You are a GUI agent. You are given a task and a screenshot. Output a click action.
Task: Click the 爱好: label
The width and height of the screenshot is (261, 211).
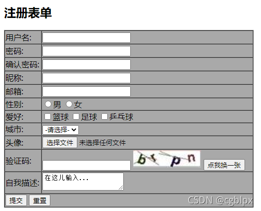[14, 117]
